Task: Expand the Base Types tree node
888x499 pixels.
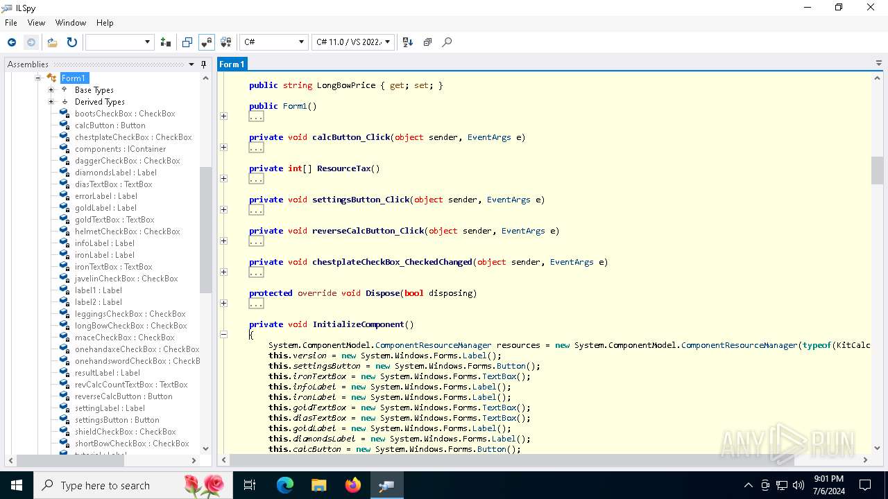Action: [51, 90]
